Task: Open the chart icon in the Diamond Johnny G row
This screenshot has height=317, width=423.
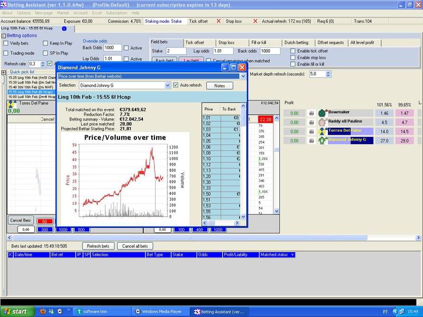Action: coord(311,141)
